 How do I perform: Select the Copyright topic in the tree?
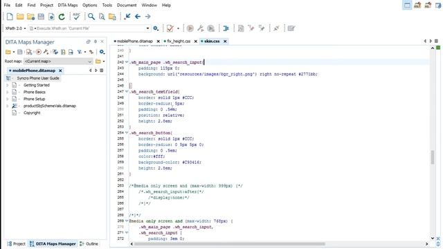click(32, 113)
